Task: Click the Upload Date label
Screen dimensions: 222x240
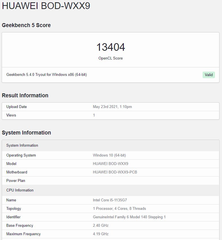Action: click(17, 107)
